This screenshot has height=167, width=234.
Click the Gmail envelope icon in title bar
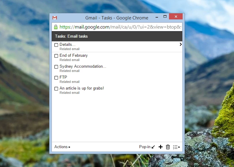[x=55, y=18]
